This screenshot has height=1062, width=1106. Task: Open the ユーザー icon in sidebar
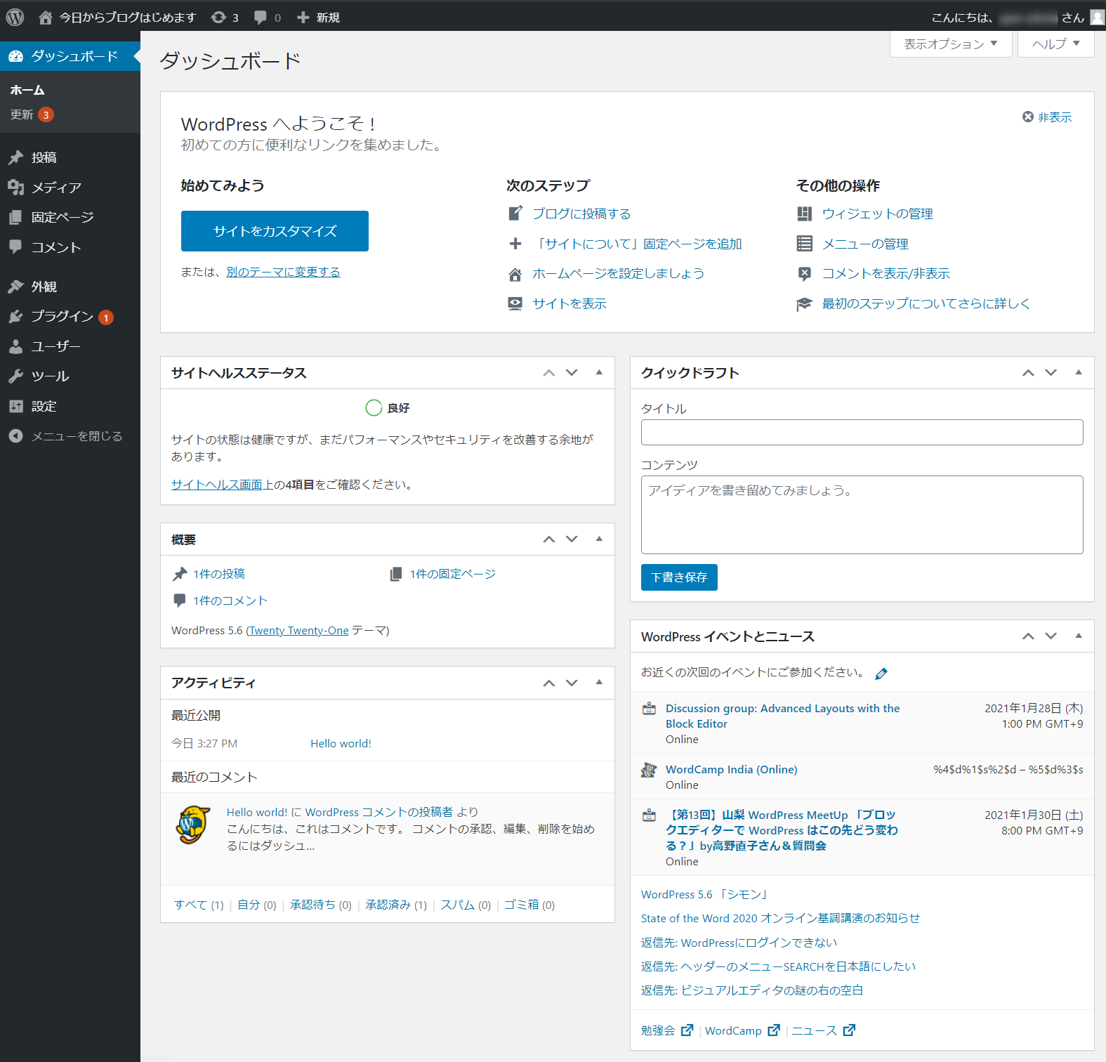coord(15,346)
